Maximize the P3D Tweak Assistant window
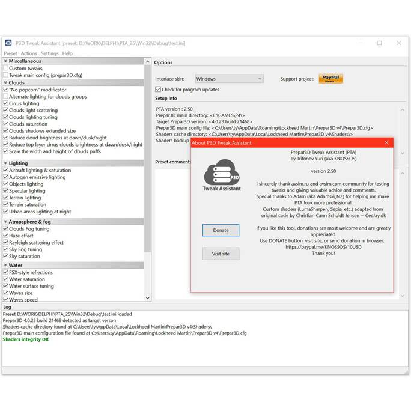The width and height of the screenshot is (411, 411). point(379,43)
